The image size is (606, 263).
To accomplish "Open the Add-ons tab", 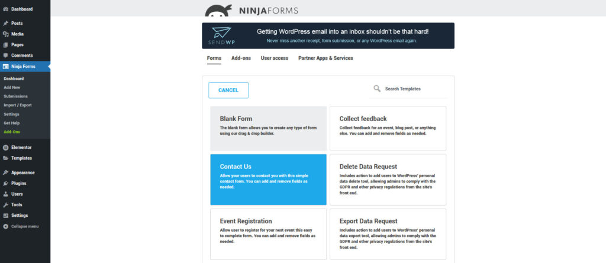I will pos(241,59).
